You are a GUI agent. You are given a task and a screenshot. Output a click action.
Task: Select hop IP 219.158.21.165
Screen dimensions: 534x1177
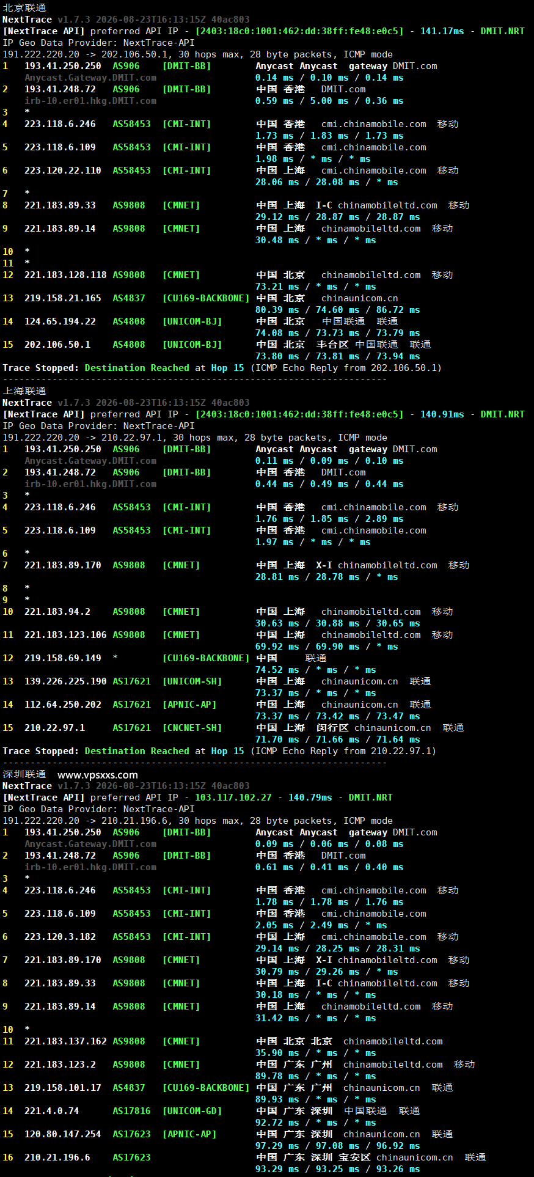(x=63, y=298)
